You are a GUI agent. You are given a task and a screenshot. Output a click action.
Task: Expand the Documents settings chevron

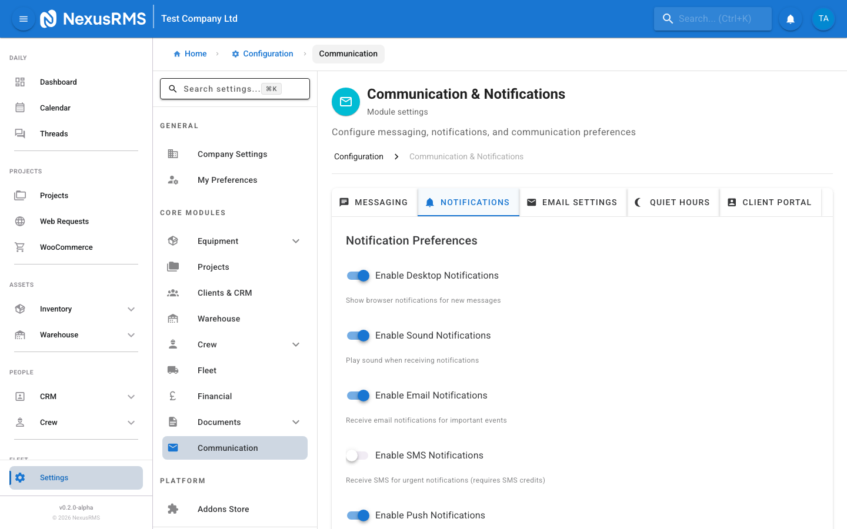click(x=296, y=422)
